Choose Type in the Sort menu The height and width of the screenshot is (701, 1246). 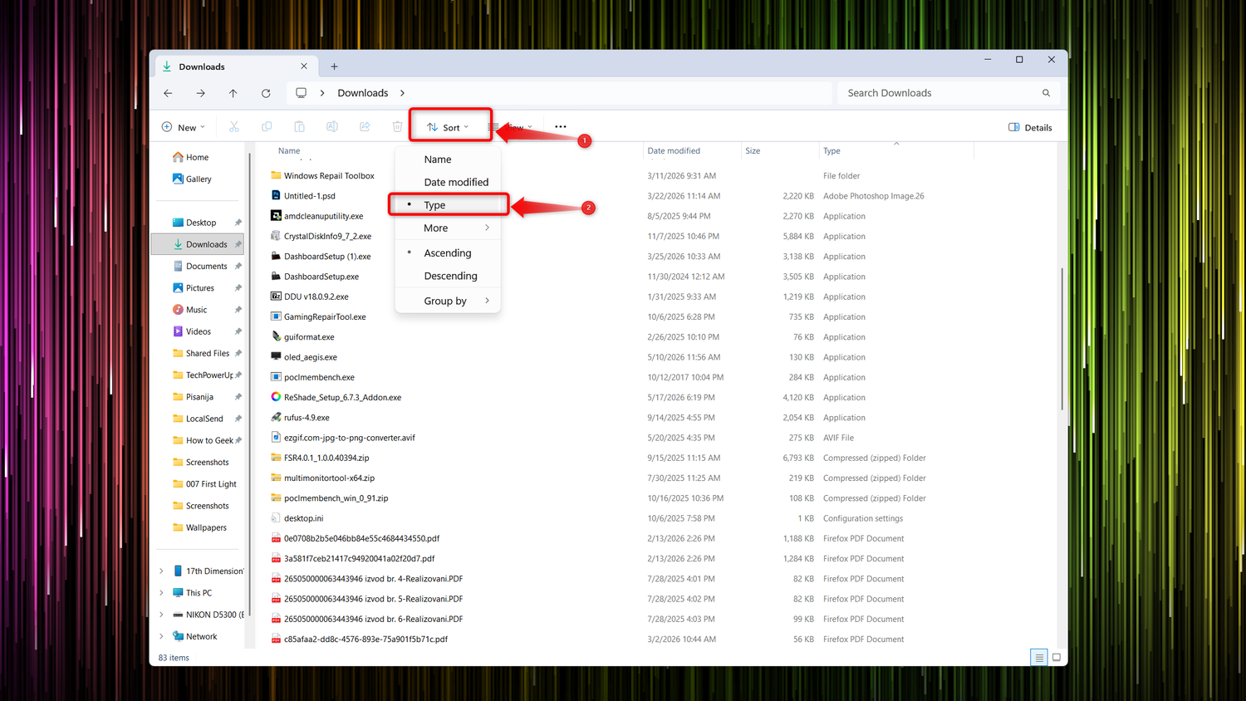[448, 205]
